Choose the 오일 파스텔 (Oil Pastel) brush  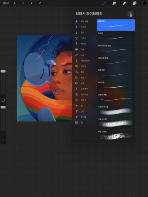[116, 123]
